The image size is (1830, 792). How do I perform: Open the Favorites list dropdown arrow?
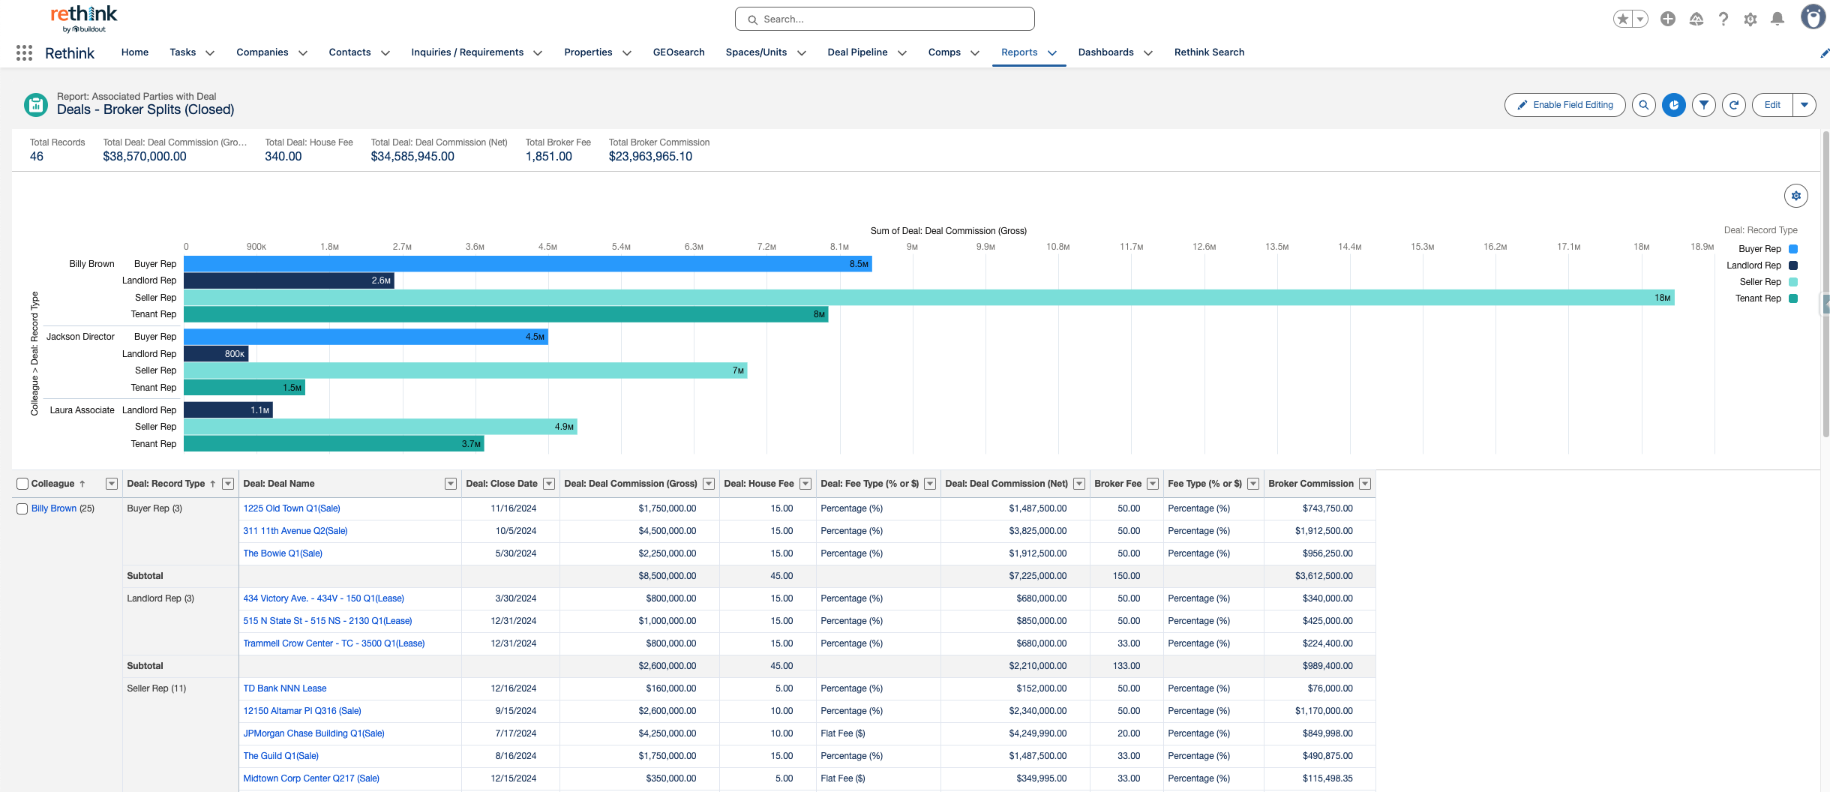(x=1641, y=19)
